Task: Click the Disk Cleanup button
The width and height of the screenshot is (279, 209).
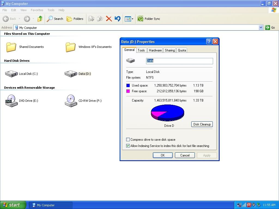Action: (x=202, y=124)
